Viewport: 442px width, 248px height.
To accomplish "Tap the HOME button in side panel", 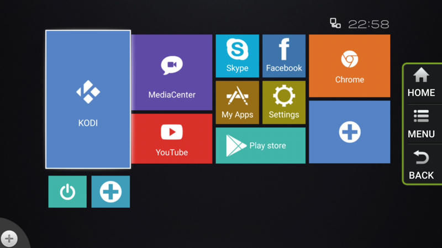I will click(x=421, y=83).
